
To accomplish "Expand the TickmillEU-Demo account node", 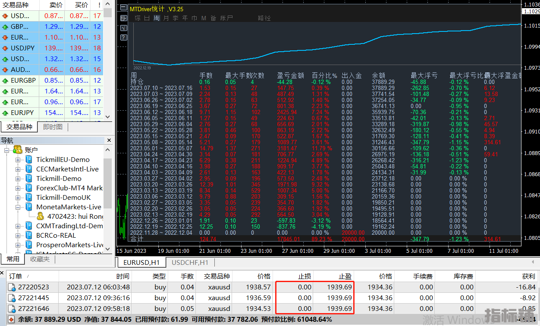I will (18, 160).
